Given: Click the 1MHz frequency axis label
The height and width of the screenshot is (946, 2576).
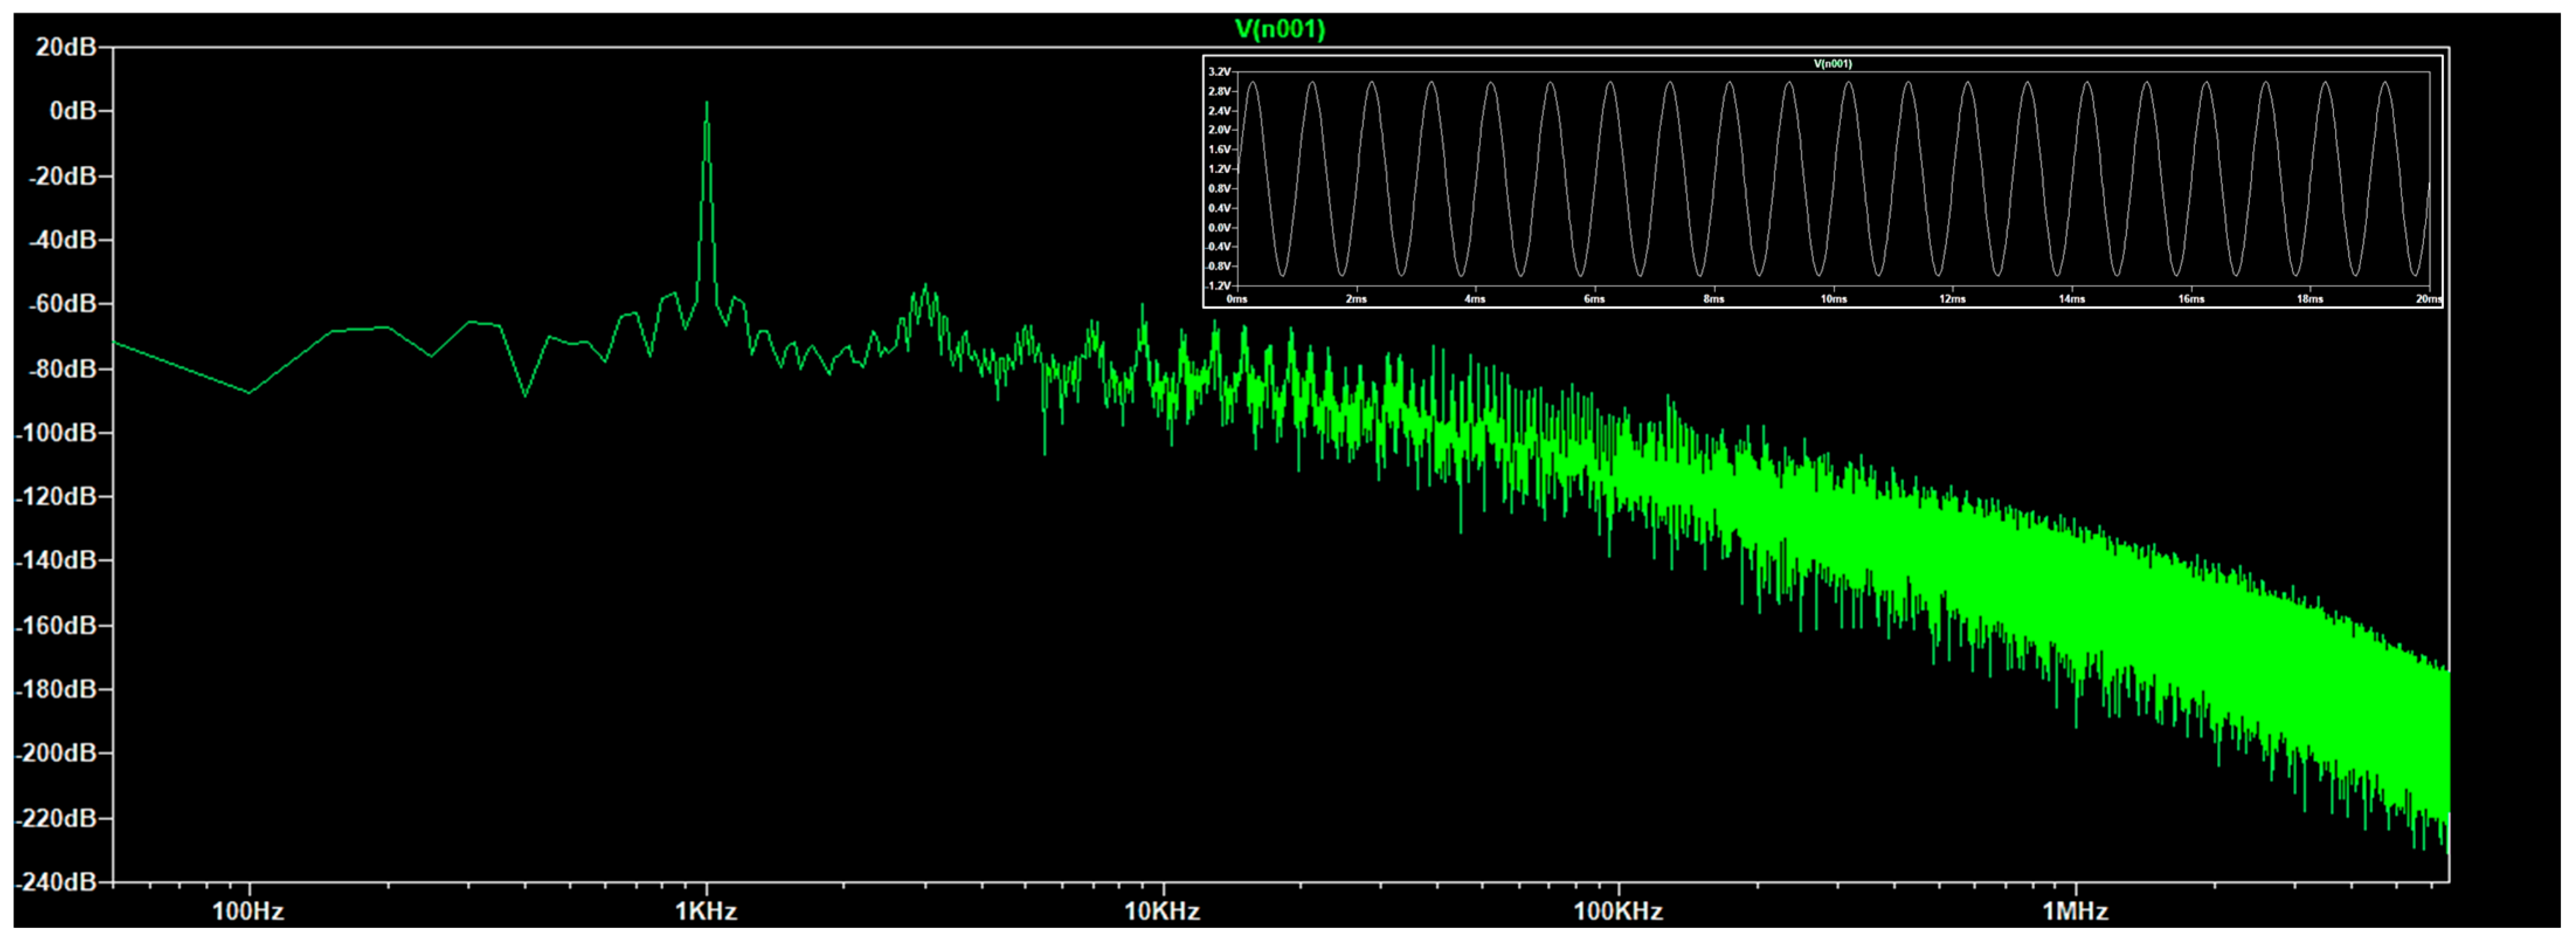Looking at the screenshot, I should point(2075,911).
